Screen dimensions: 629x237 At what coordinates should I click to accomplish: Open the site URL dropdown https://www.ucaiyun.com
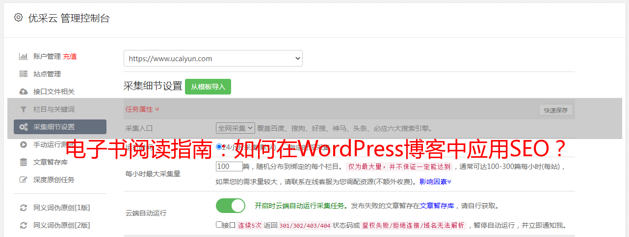pyautogui.click(x=213, y=58)
